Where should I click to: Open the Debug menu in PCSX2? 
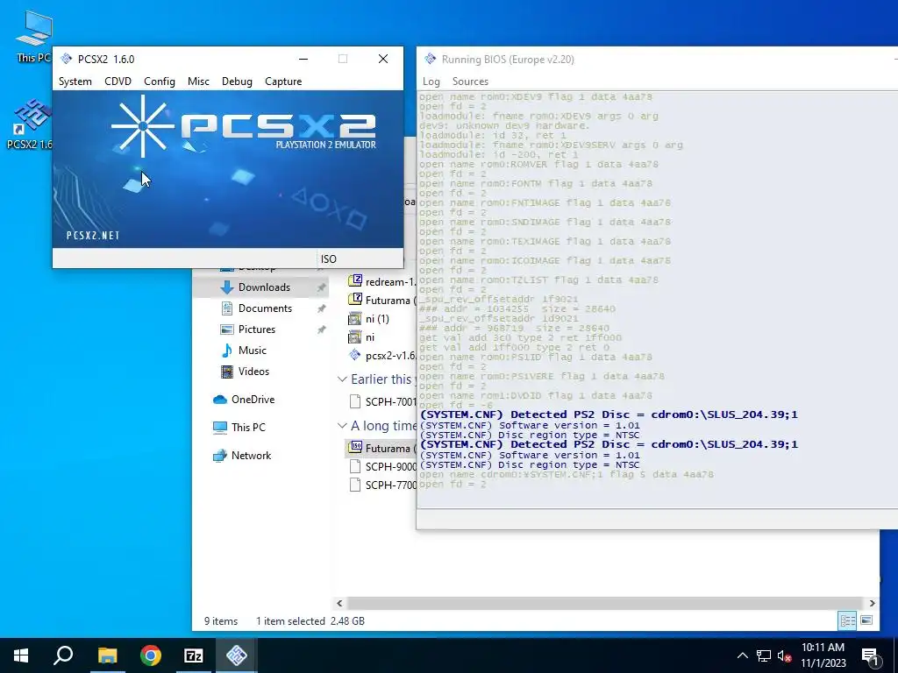[237, 81]
